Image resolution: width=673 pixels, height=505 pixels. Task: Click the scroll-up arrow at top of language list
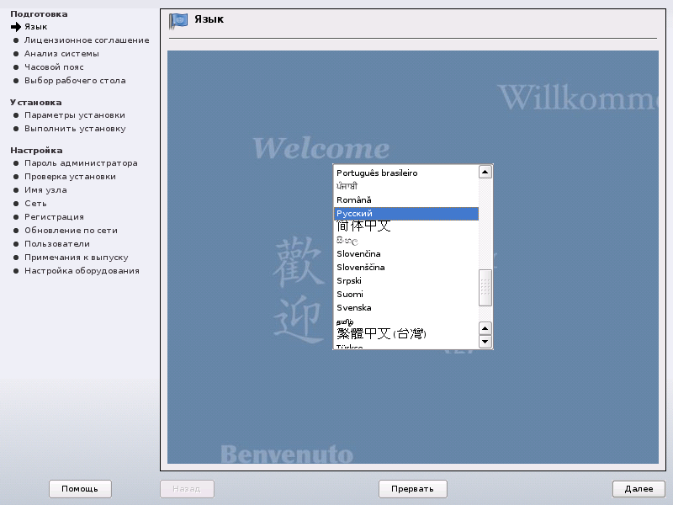click(x=485, y=172)
